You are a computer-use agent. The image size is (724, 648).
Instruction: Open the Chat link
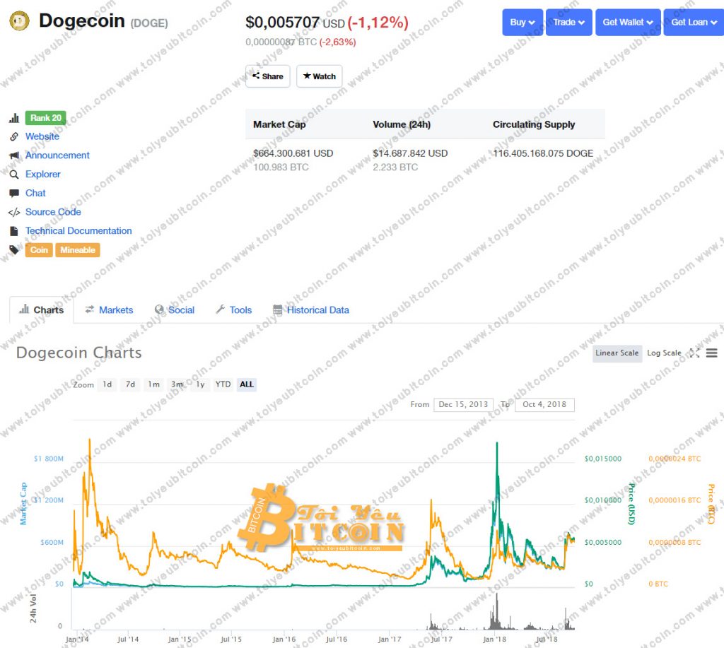[35, 194]
